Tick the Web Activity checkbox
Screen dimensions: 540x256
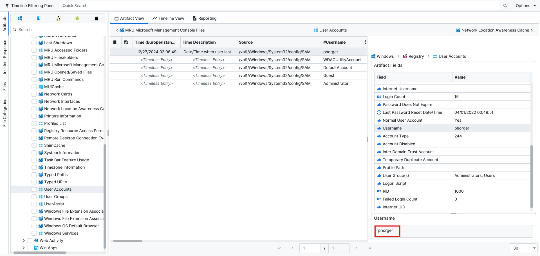pyautogui.click(x=30, y=241)
